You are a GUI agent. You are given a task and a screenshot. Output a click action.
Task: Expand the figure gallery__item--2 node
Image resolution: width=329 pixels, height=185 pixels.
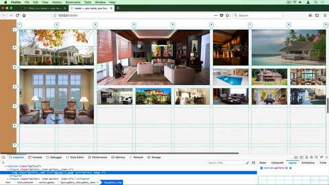[8, 179]
